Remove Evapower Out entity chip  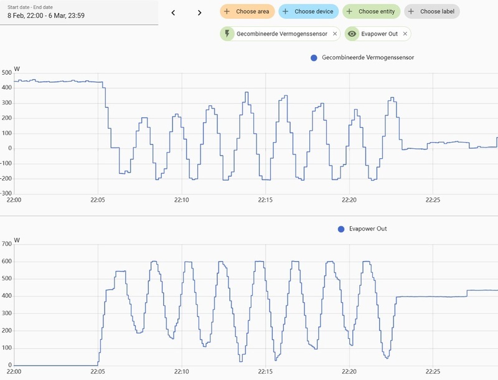tap(405, 34)
